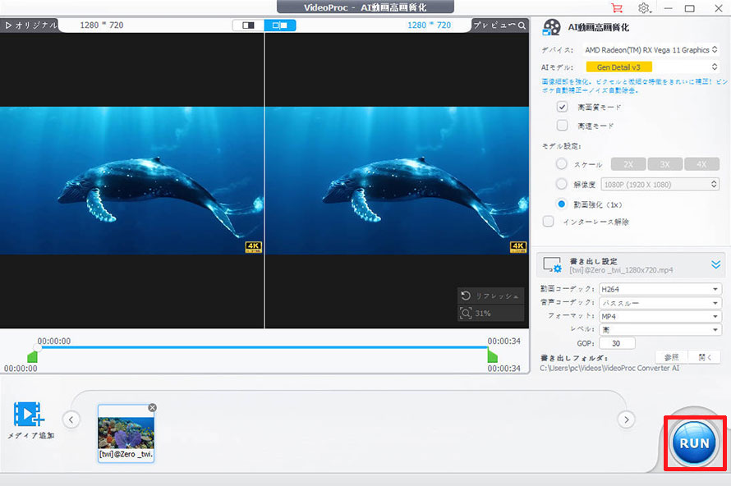
Task: Collapse the 書き出し設定 panel chevron
Action: point(715,264)
